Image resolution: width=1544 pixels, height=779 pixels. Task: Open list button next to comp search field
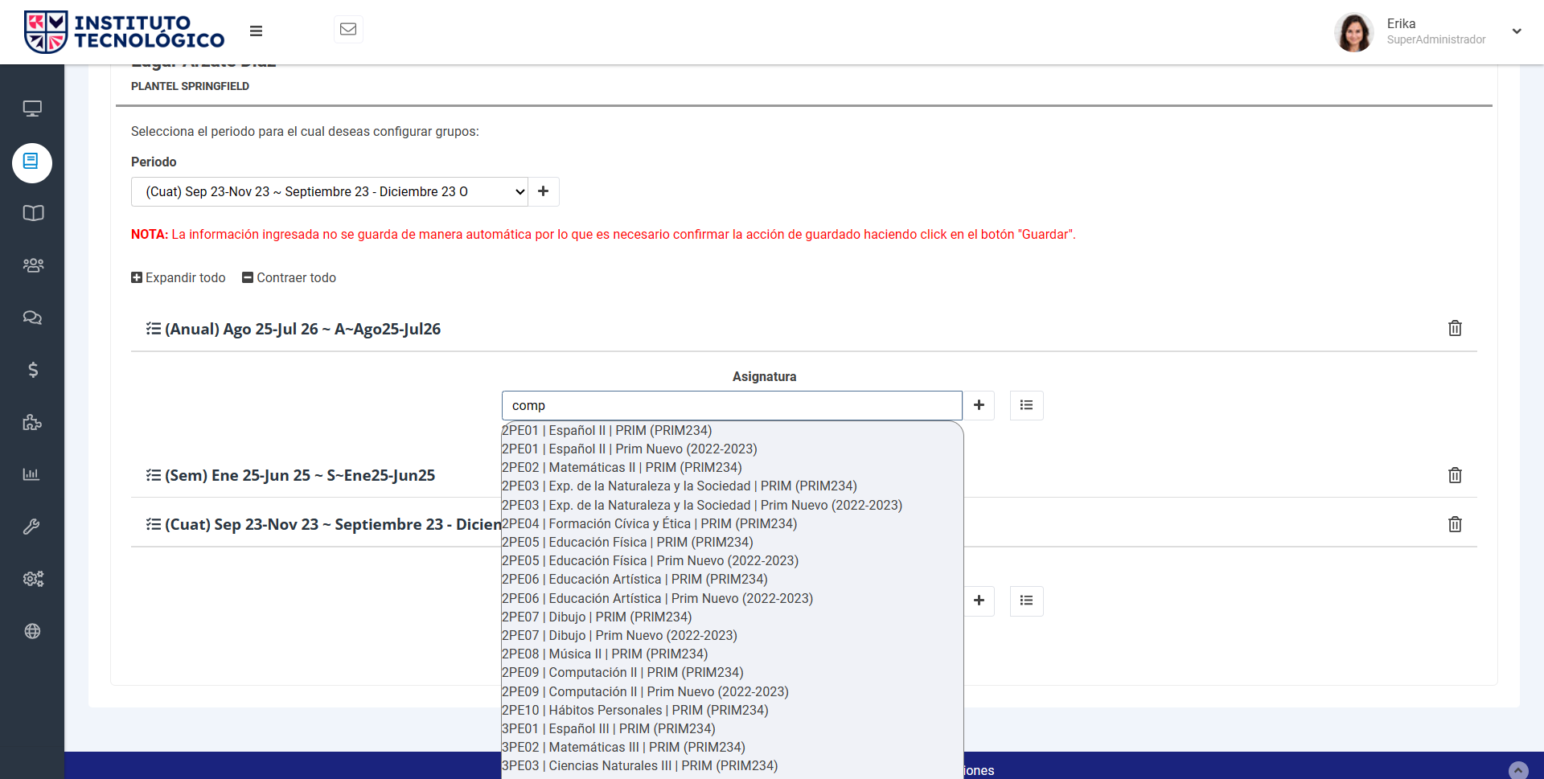pyautogui.click(x=1027, y=405)
